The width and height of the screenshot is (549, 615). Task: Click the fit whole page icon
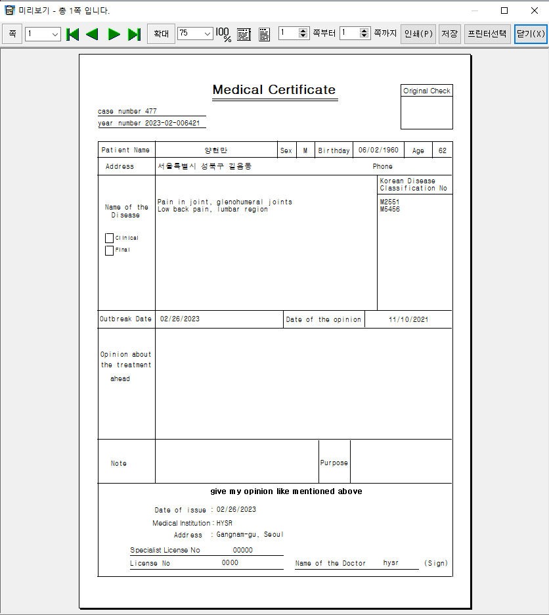point(264,34)
